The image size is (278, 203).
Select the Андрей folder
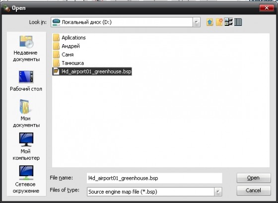click(67, 46)
